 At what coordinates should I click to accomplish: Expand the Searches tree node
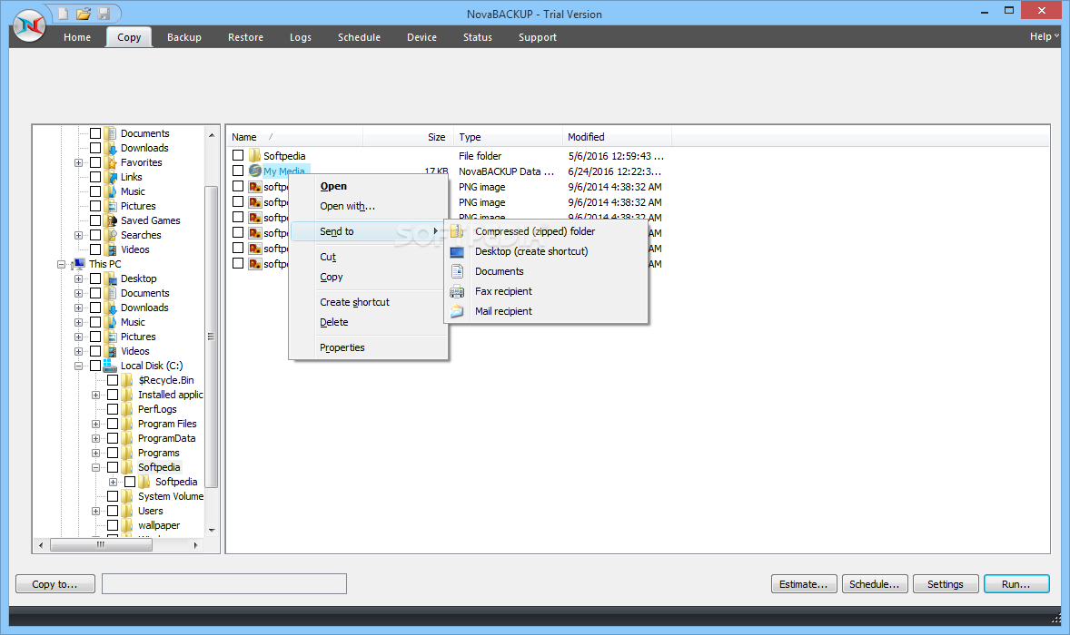click(78, 235)
